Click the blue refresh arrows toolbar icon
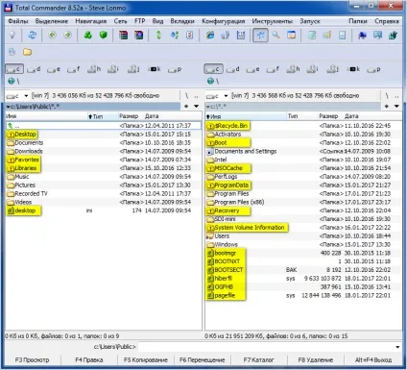Viewport: 407px width, 370px height. (33, 35)
